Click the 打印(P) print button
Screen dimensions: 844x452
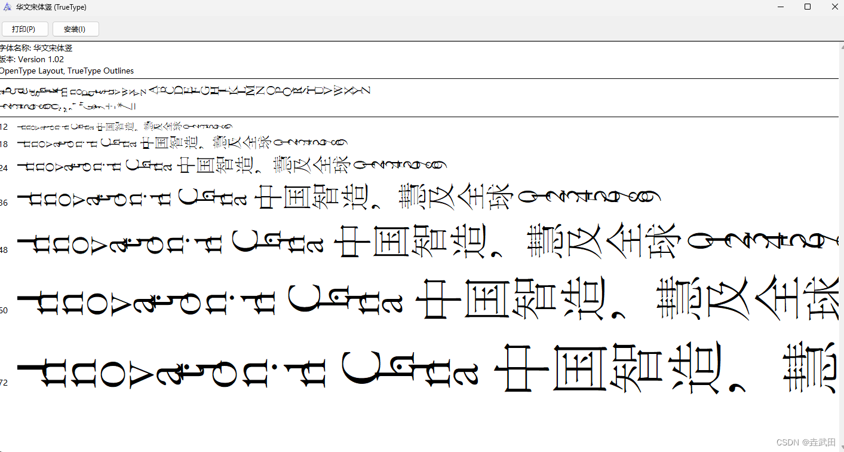pos(24,29)
